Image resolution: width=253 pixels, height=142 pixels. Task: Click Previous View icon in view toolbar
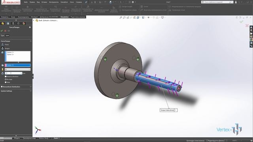coord(128,17)
